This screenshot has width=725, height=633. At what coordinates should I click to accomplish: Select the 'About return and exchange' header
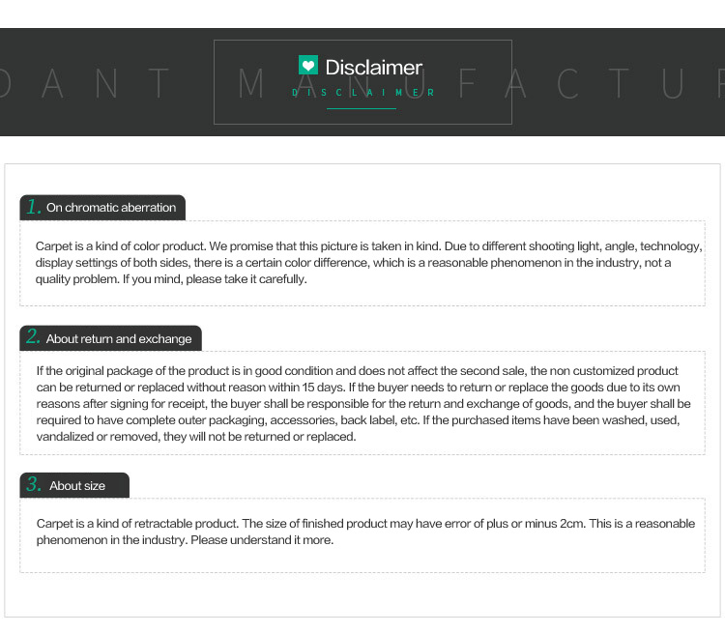pos(110,338)
